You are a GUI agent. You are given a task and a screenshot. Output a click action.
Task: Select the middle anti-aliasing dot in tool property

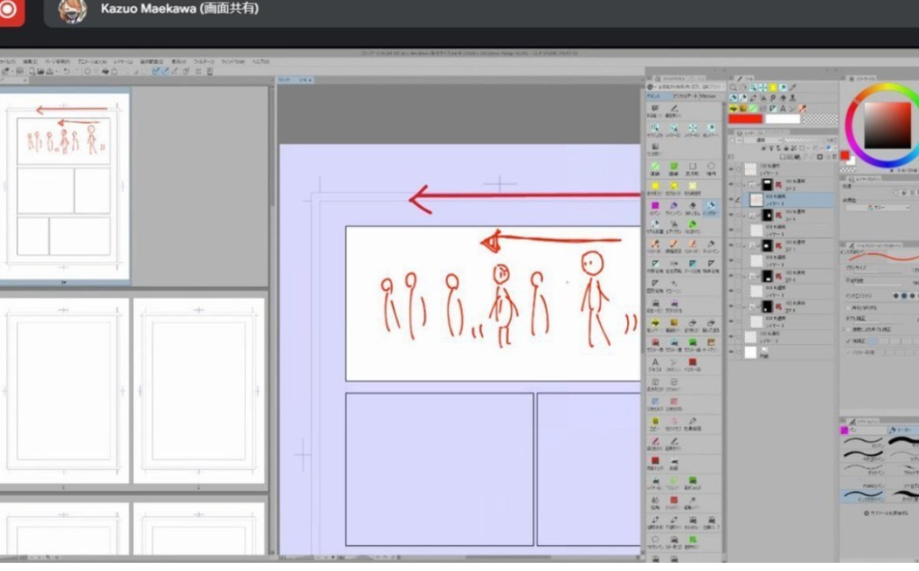click(904, 296)
